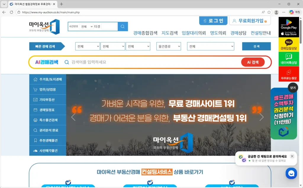
Task: Show next banner with right arrow
Action: (261, 117)
